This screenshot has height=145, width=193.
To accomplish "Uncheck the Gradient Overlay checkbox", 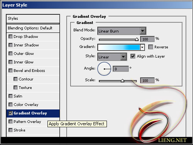I will [x=10, y=113].
